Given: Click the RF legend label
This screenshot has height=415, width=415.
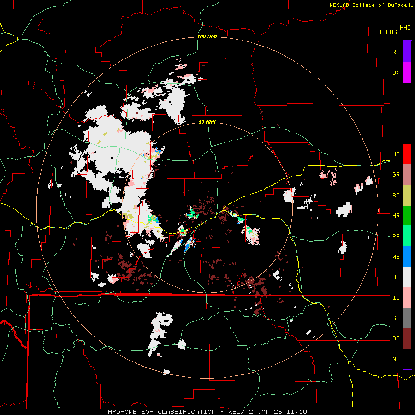Looking at the screenshot, I should point(396,52).
